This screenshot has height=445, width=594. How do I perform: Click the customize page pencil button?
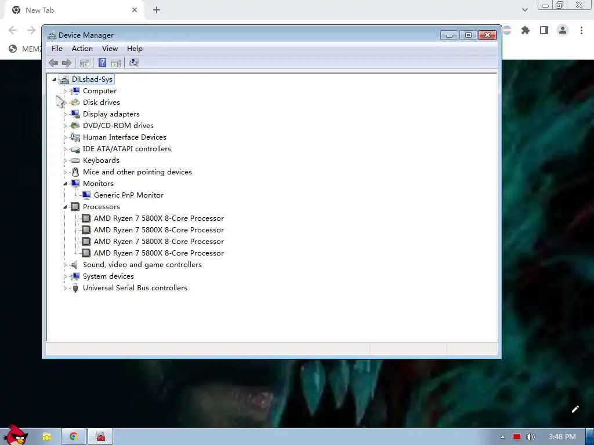coord(575,409)
